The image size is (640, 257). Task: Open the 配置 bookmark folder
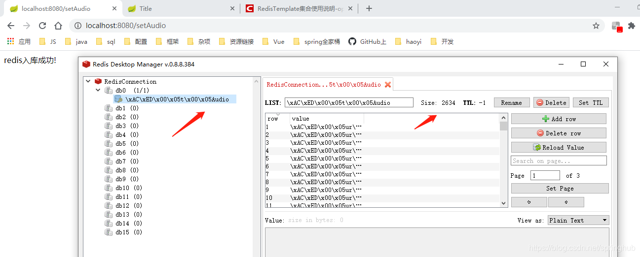pos(136,42)
